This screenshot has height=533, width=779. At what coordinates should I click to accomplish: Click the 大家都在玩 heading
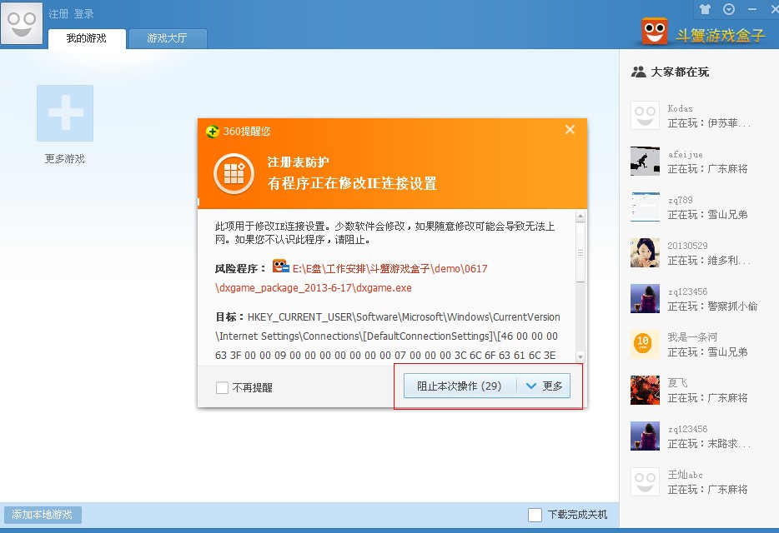click(x=680, y=72)
